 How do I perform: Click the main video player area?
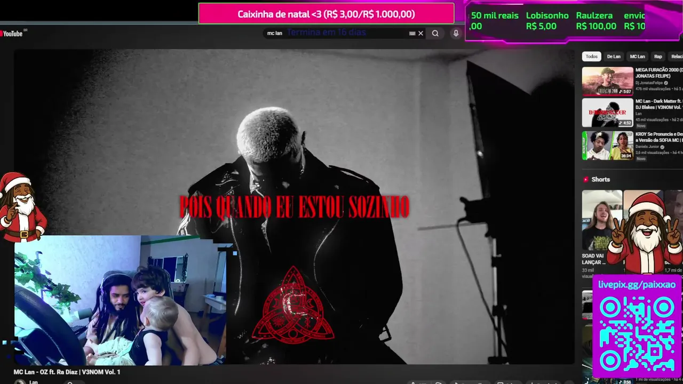click(x=294, y=206)
